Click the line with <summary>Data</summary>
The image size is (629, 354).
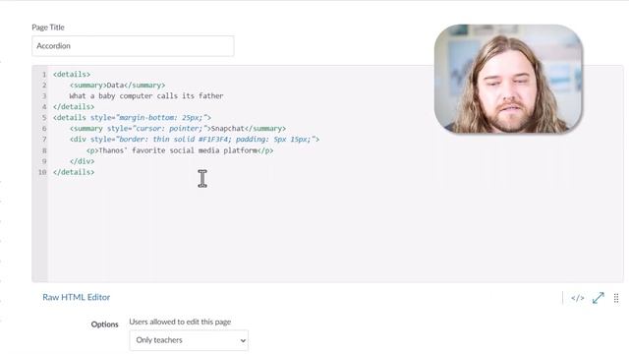point(117,86)
